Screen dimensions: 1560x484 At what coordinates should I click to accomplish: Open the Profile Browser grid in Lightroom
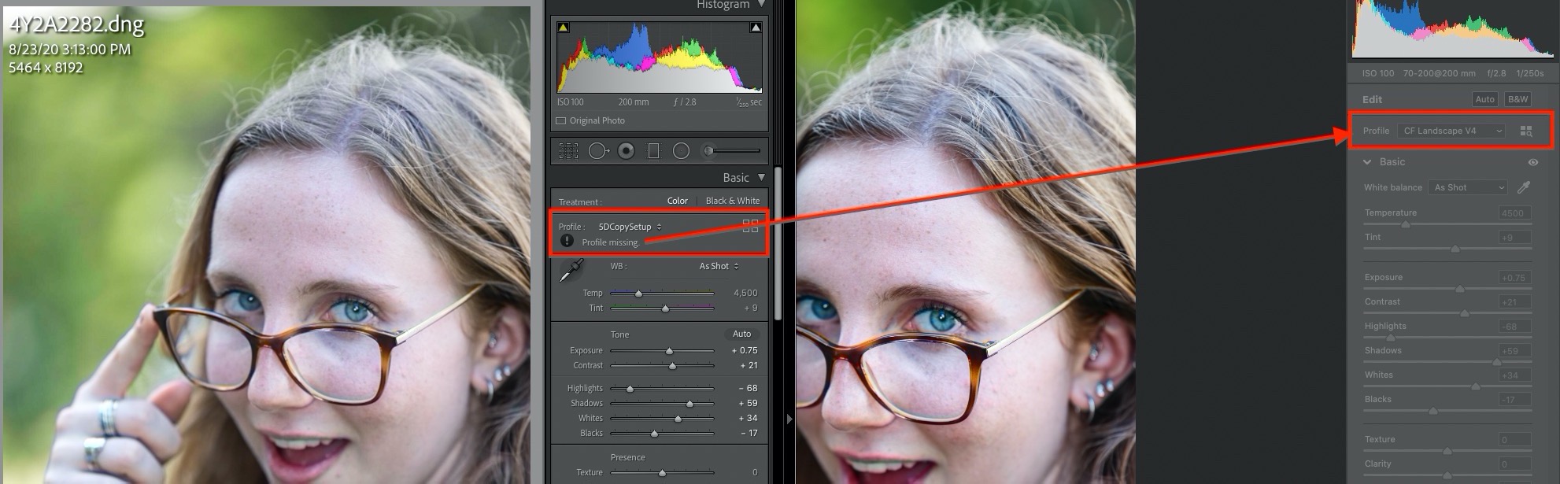pyautogui.click(x=750, y=226)
